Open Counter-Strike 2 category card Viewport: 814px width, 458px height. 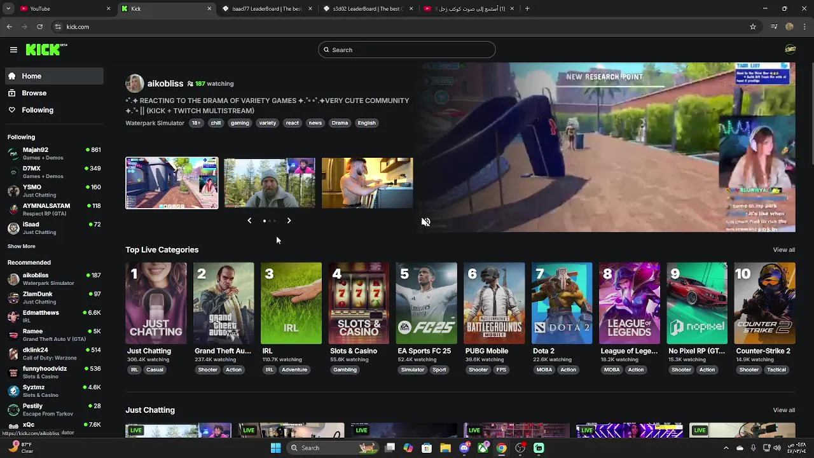[764, 303]
